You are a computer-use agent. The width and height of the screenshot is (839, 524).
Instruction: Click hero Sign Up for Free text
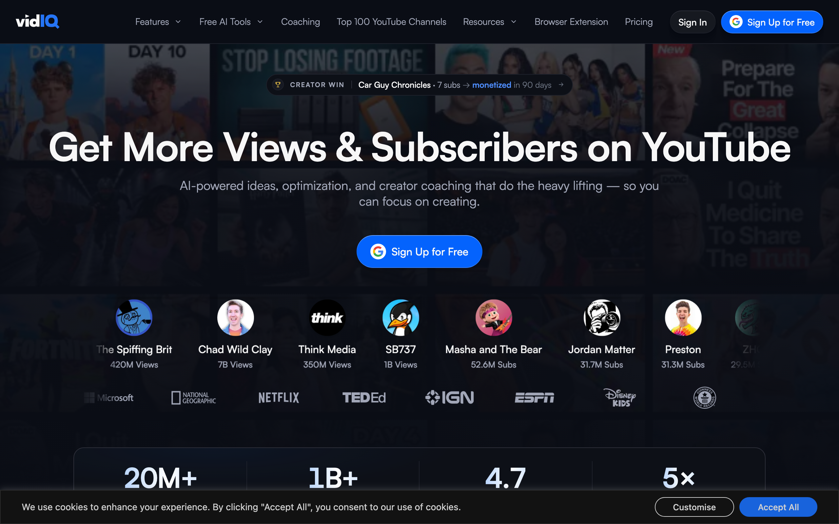point(430,252)
